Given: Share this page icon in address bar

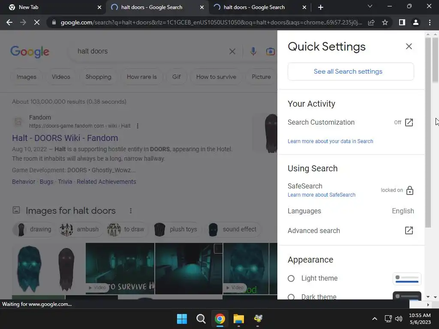Looking at the screenshot, I should pyautogui.click(x=371, y=22).
